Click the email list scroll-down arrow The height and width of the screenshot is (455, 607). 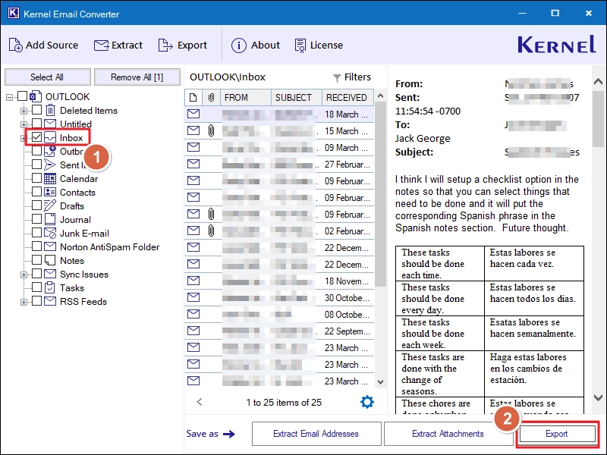tap(381, 382)
